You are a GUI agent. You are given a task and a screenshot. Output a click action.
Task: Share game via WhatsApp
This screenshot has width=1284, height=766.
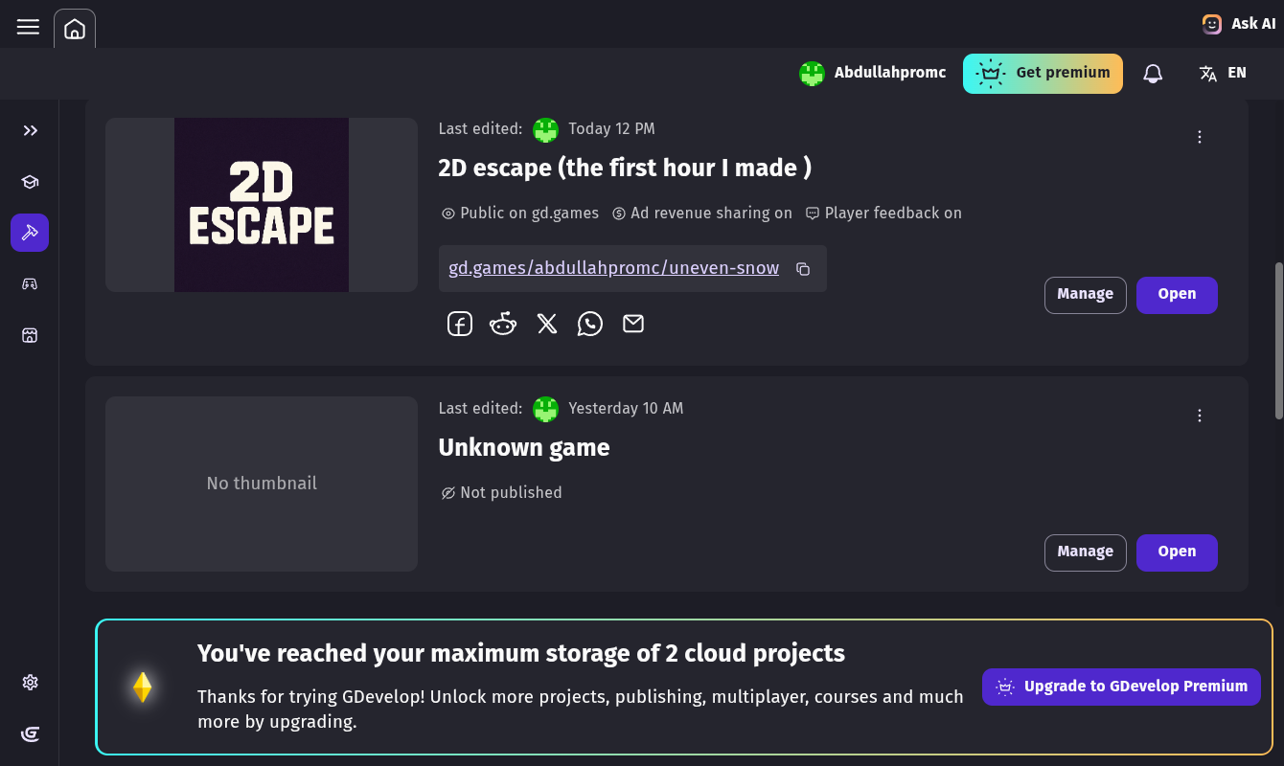coord(590,325)
